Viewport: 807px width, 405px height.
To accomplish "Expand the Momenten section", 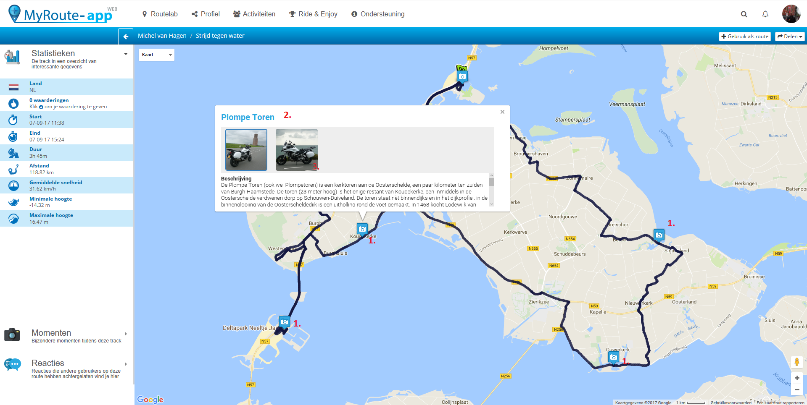I will 126,334.
